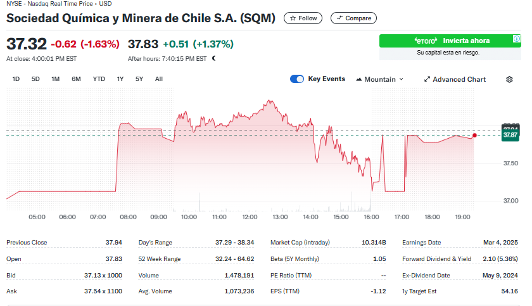Click the Su capital esta en riesgo text
Screen dimensions: 532x306
(x=448, y=53)
